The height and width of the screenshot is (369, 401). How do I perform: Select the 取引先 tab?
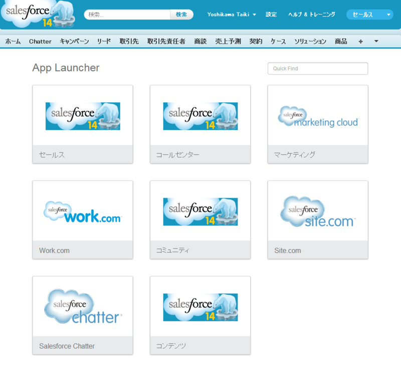point(129,41)
